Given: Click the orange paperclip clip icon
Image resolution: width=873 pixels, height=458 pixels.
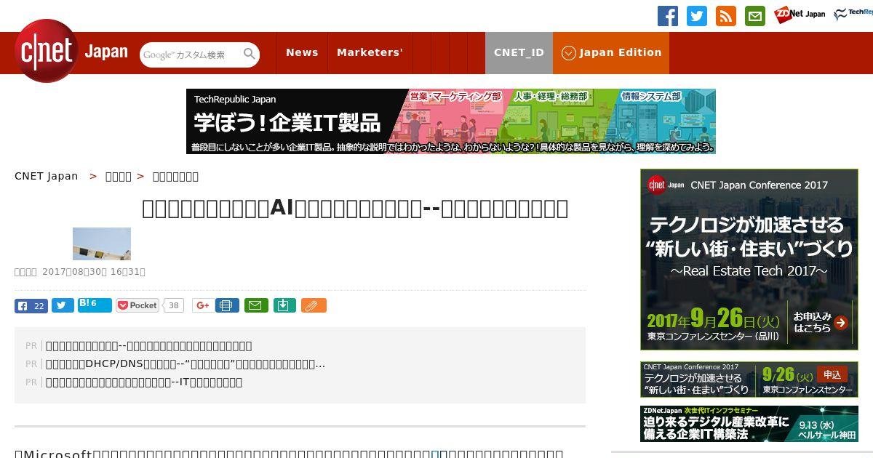Looking at the screenshot, I should pyautogui.click(x=314, y=305).
